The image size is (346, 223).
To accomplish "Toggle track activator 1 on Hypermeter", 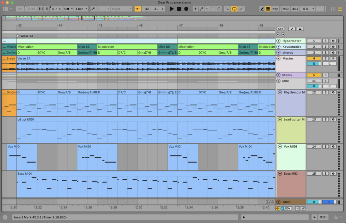I will tap(314, 41).
